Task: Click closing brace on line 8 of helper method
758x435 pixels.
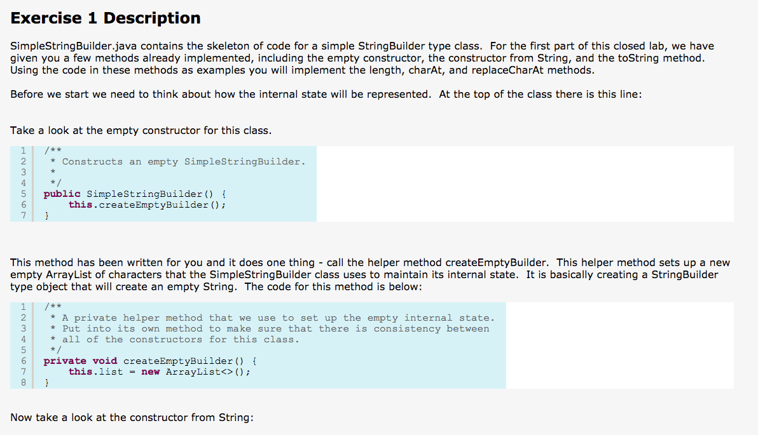Action: click(46, 383)
